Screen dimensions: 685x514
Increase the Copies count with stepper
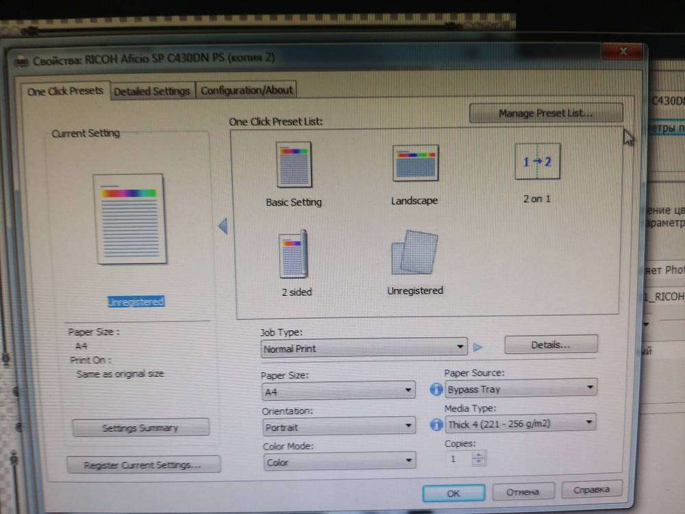[479, 455]
